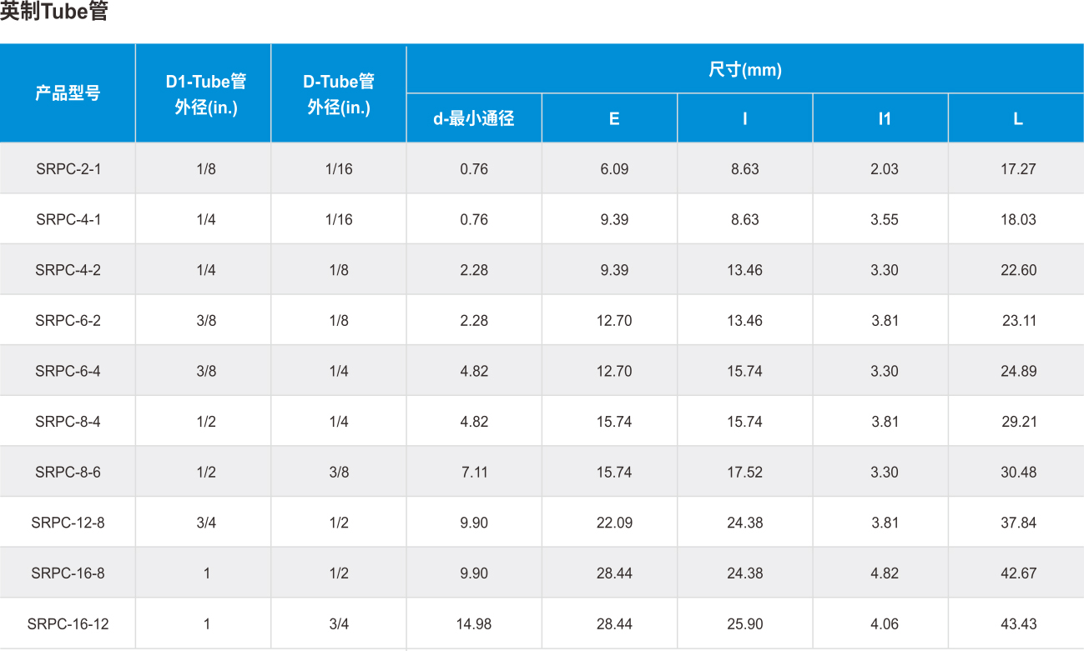Click the 英制Tube管 section title
Viewport: 1084px width, 651px height.
pyautogui.click(x=54, y=13)
